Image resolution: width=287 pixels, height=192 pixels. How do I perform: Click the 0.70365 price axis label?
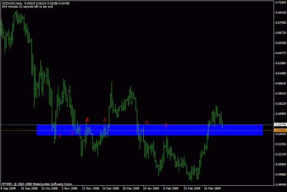coord(281,2)
